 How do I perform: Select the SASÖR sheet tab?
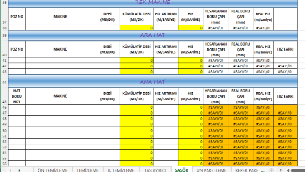coord(182,170)
